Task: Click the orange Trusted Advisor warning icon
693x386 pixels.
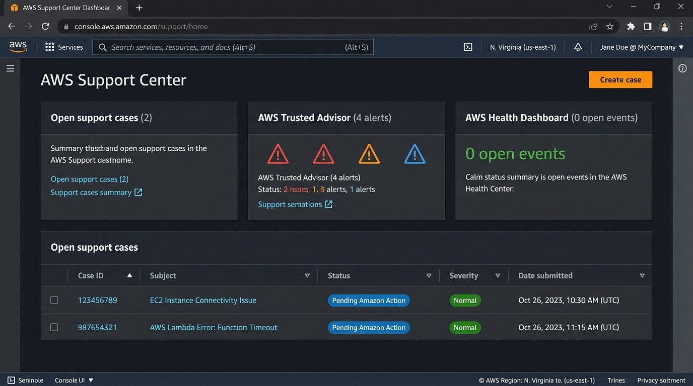Action: [369, 154]
